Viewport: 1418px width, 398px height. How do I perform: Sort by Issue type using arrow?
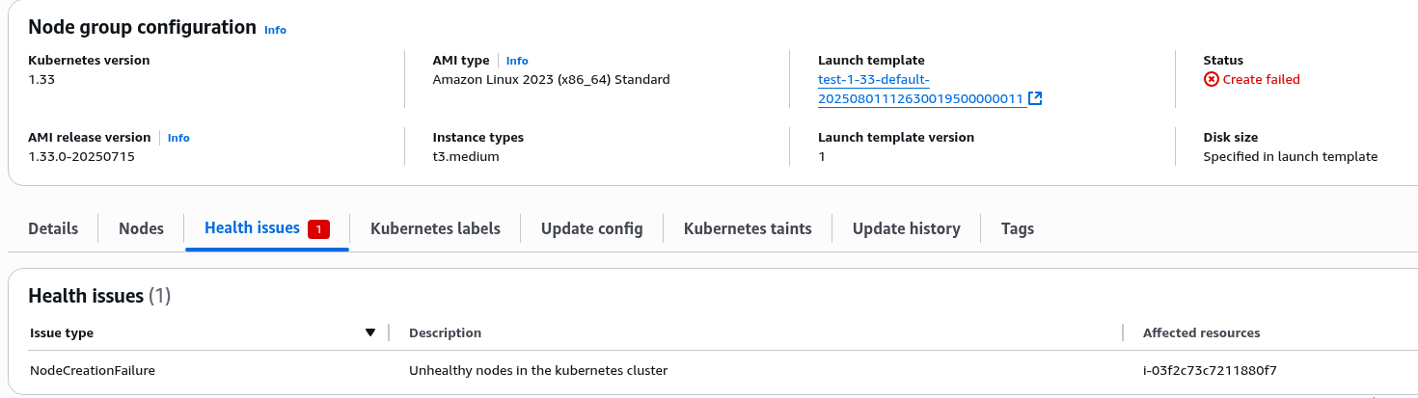tap(369, 332)
